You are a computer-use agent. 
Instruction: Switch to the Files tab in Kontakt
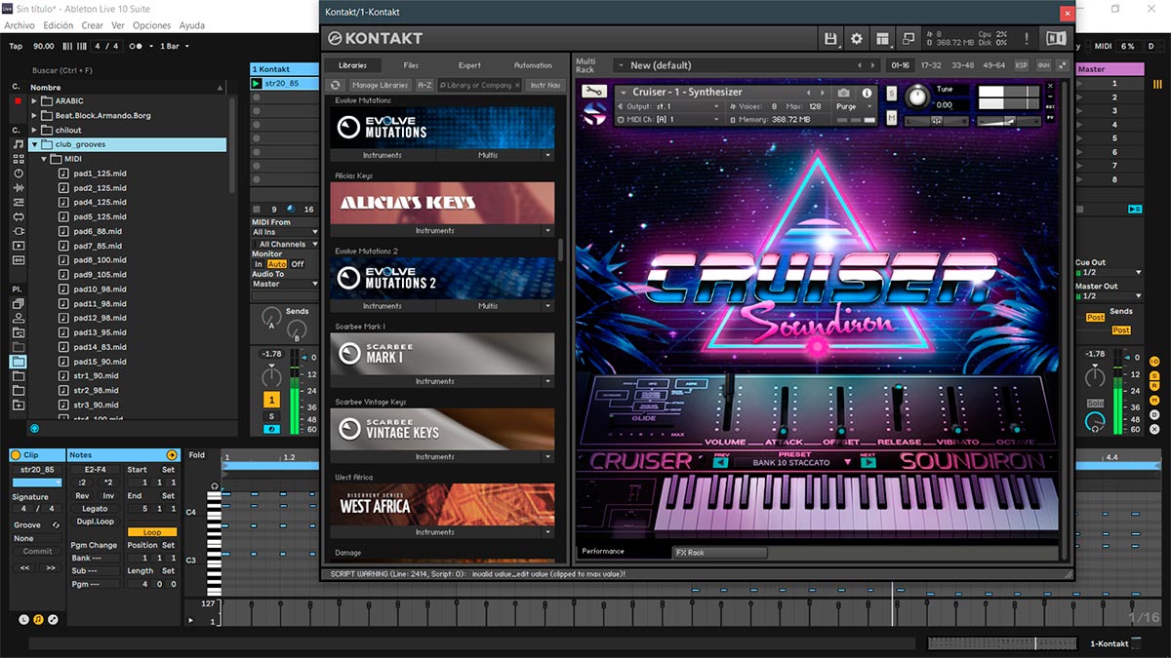coord(411,65)
